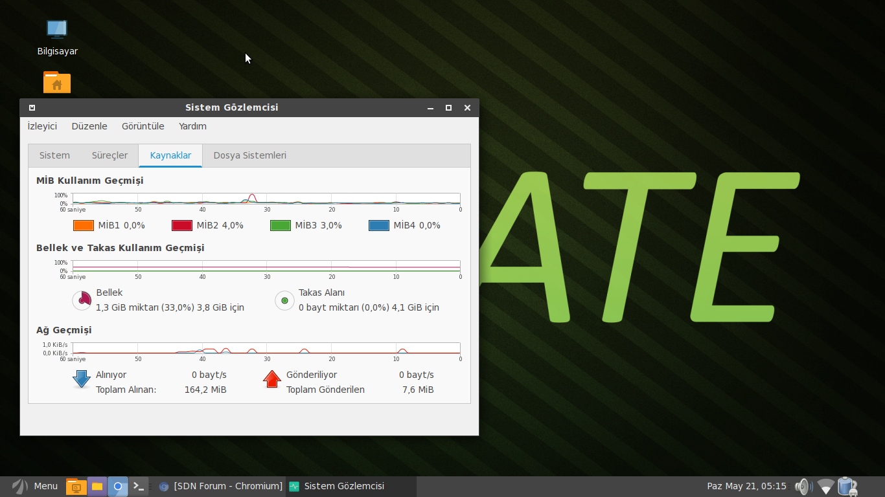This screenshot has width=885, height=497.
Task: Click the Bellek ve Takas Kullanım Geçmişi heading
Action: tap(121, 248)
